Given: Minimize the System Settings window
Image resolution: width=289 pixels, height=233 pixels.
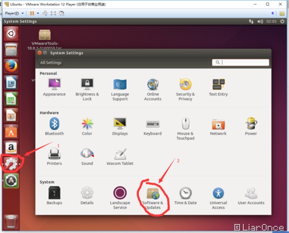Looking at the screenshot, I should 45,53.
